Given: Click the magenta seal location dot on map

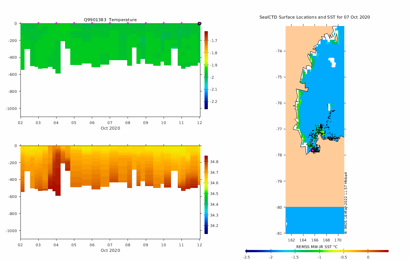Looking at the screenshot, I should point(312,150).
